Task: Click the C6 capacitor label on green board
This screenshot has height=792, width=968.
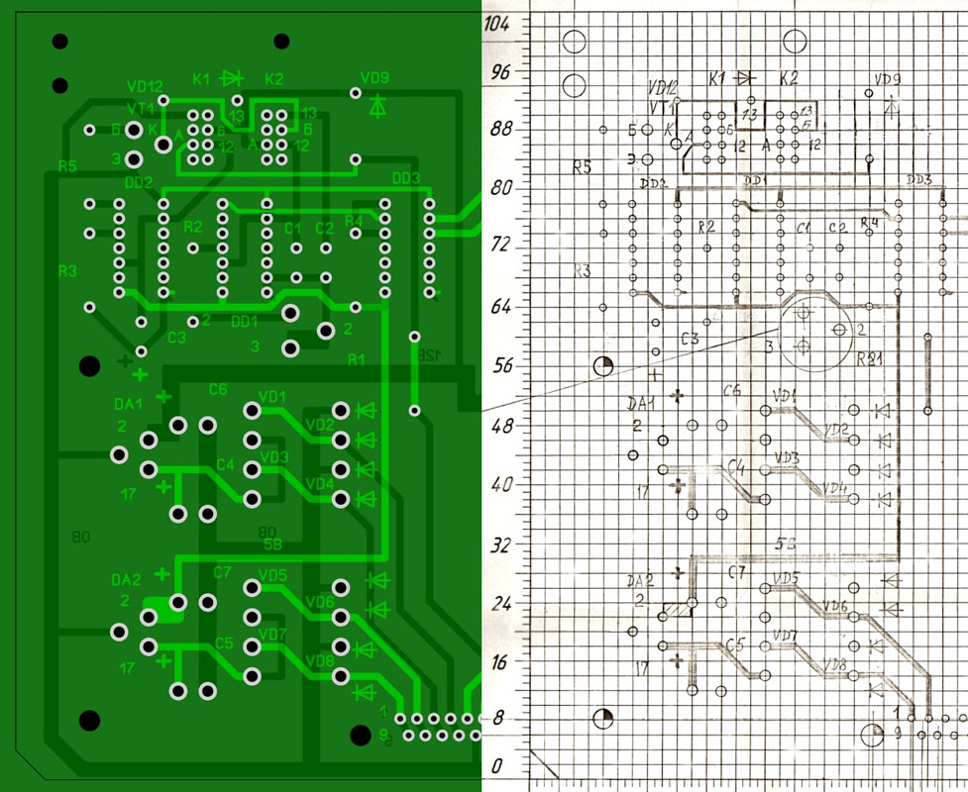Action: pos(218,390)
